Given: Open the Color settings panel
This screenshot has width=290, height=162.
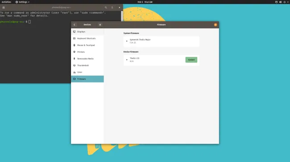Looking at the screenshot, I should click(87, 72).
